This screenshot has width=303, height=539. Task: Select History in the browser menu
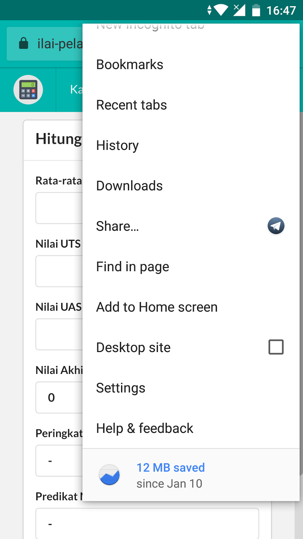click(x=117, y=146)
